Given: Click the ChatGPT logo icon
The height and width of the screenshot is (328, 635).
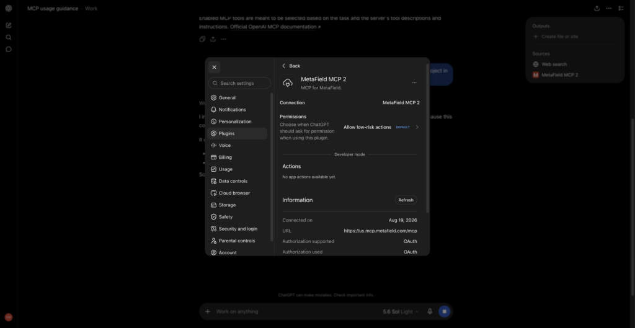Looking at the screenshot, I should tap(9, 9).
